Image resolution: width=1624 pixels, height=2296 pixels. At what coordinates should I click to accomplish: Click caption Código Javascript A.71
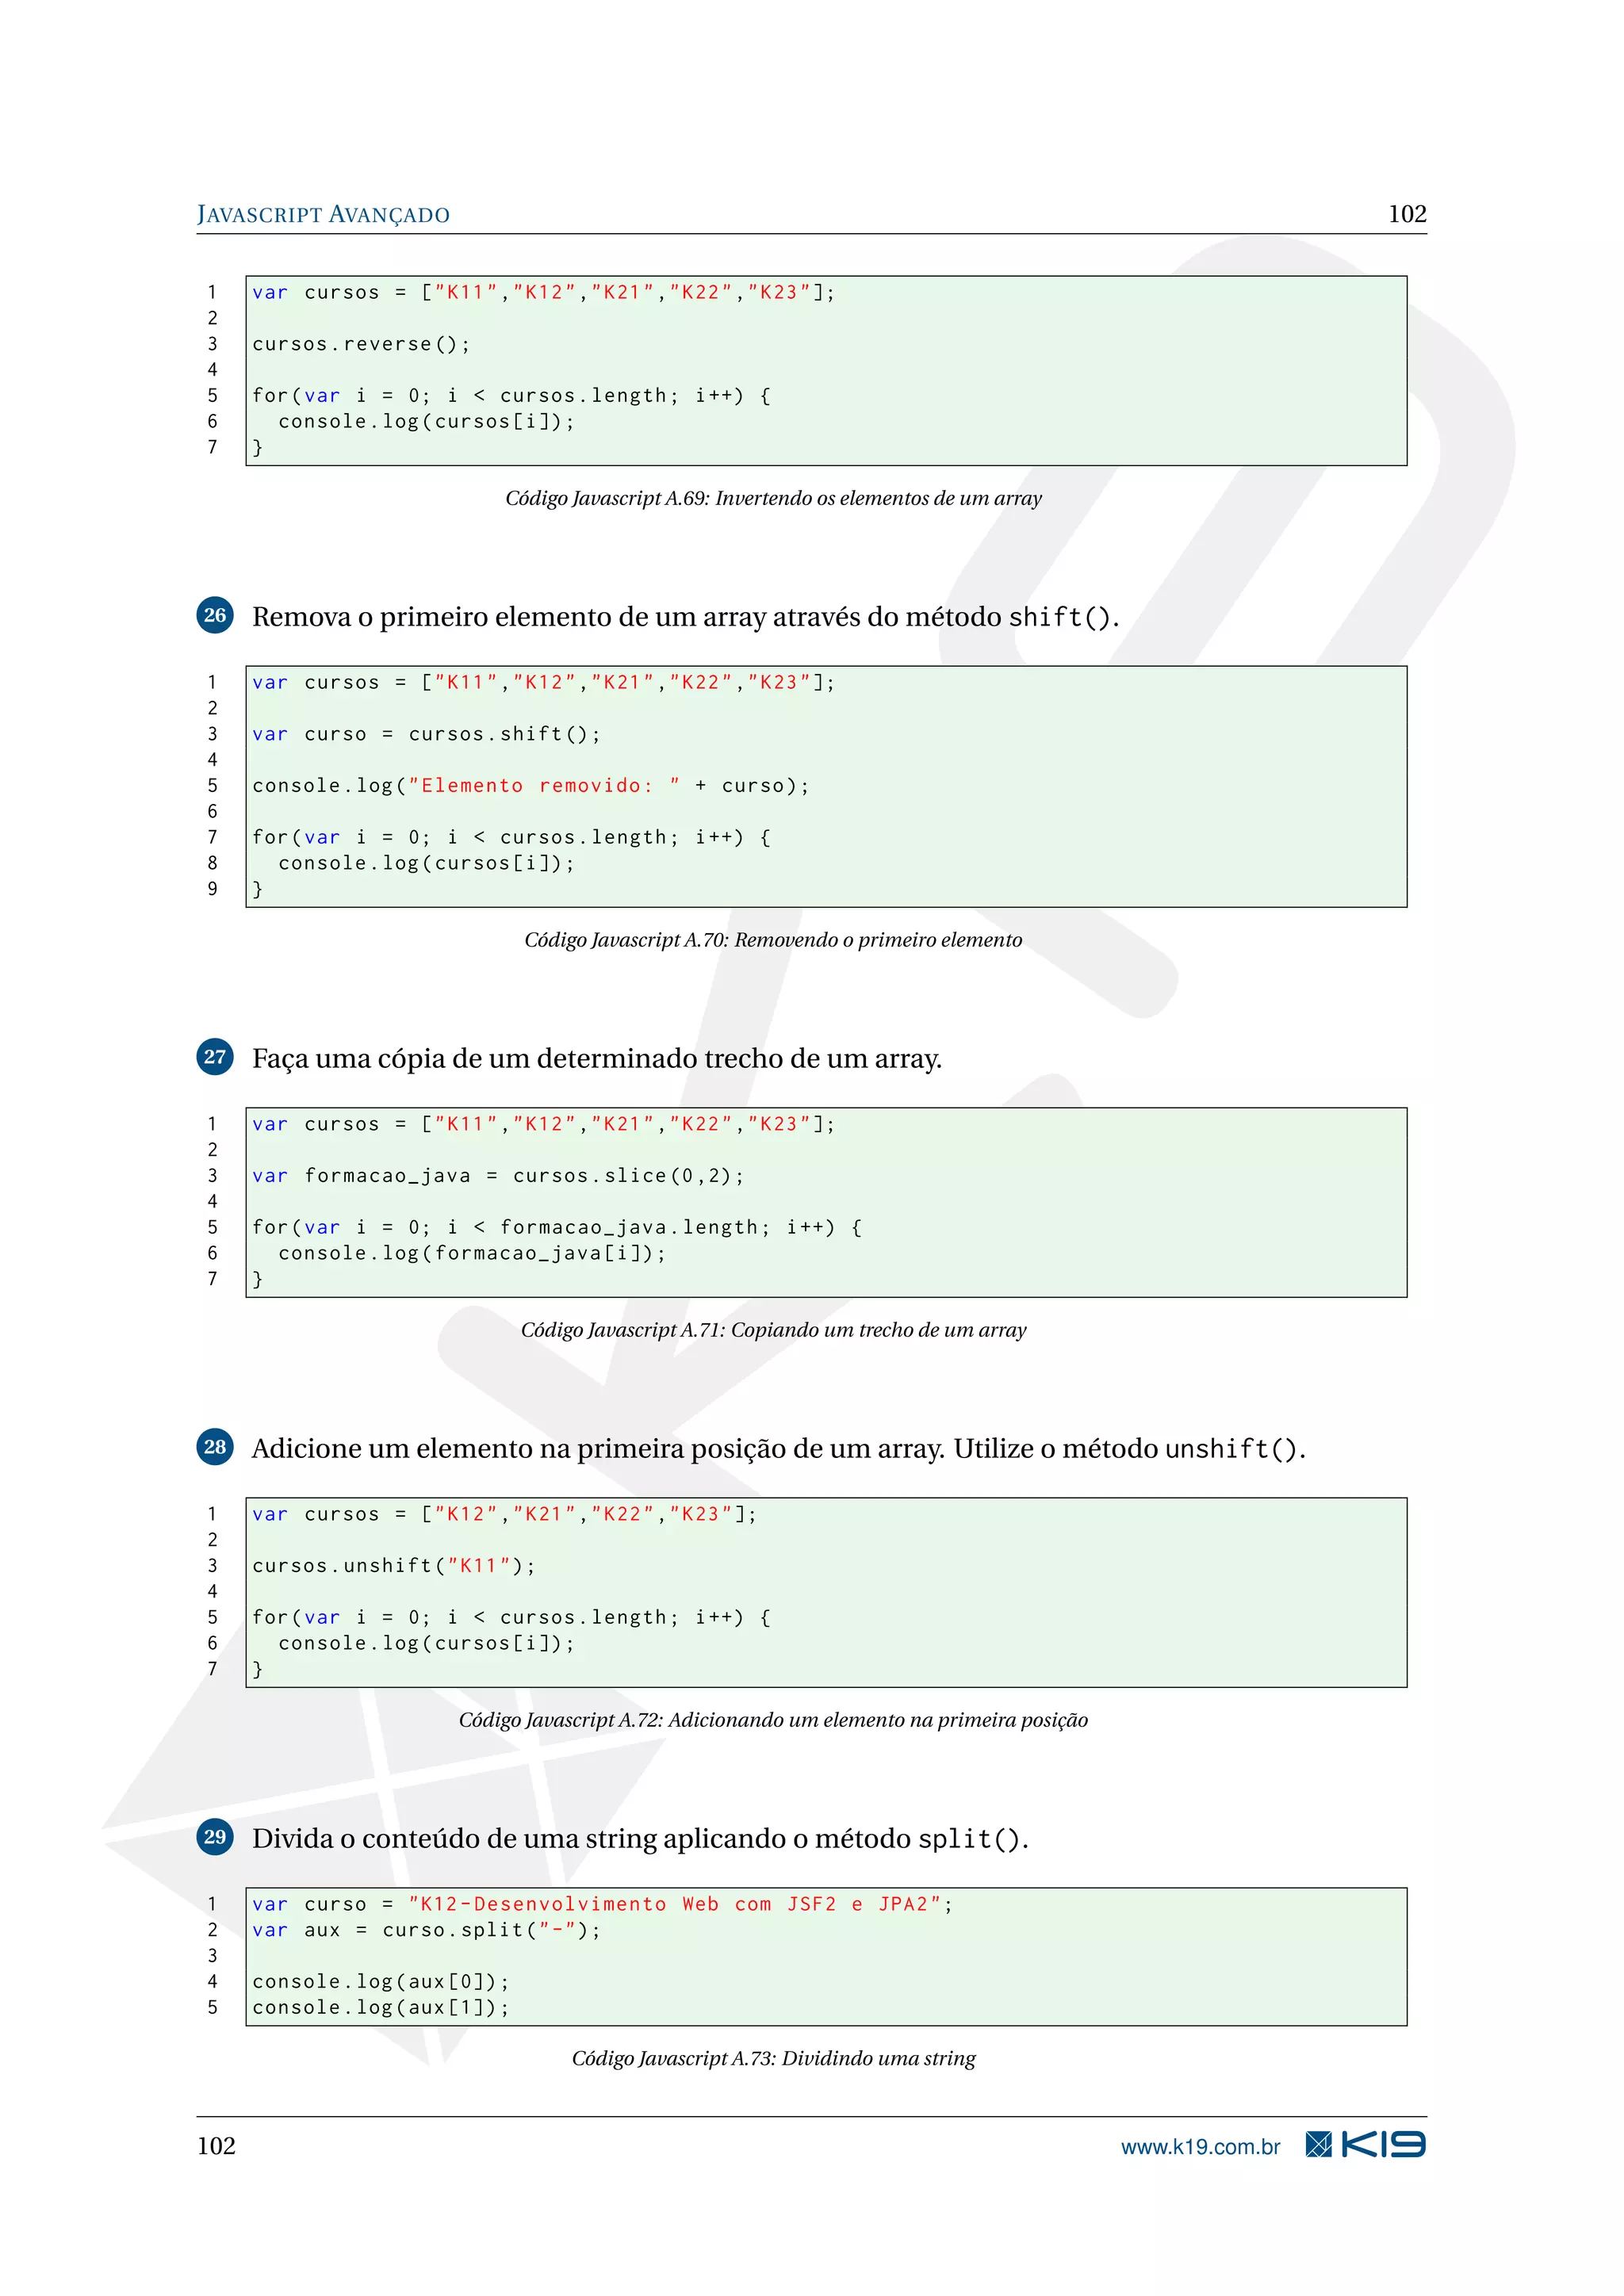pyautogui.click(x=773, y=1330)
